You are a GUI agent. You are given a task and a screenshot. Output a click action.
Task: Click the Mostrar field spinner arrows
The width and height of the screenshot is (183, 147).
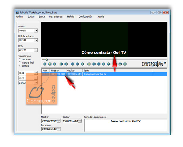(59, 121)
